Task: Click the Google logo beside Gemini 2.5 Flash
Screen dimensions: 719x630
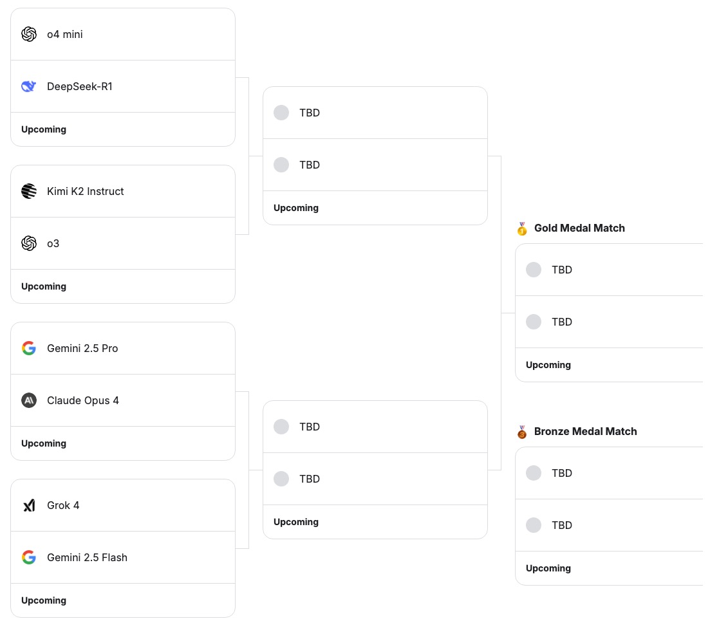Action: click(x=29, y=557)
